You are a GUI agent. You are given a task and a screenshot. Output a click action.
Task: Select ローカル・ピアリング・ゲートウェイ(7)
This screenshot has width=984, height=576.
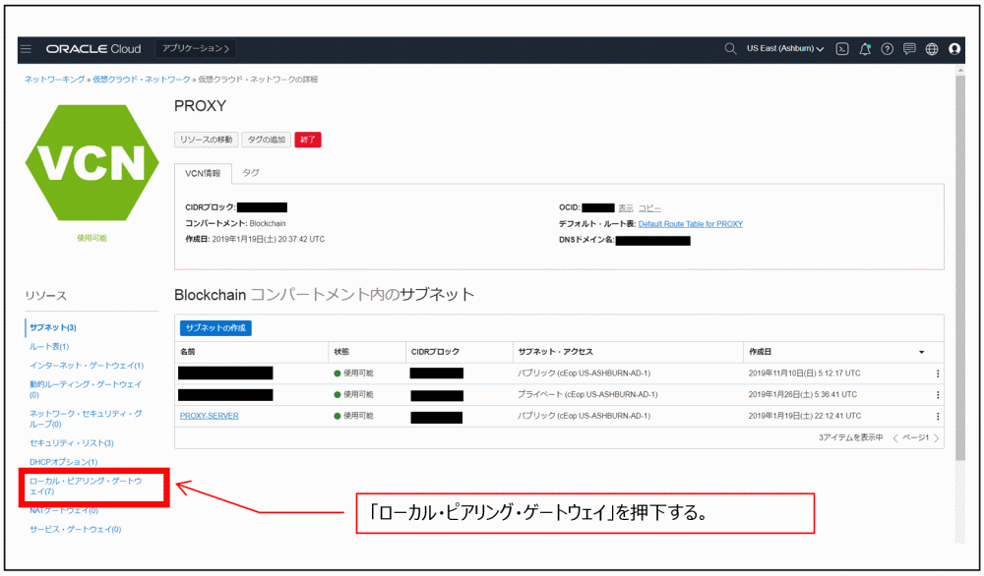86,486
